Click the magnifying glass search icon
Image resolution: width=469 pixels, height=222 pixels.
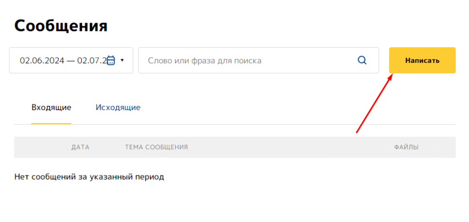point(362,60)
